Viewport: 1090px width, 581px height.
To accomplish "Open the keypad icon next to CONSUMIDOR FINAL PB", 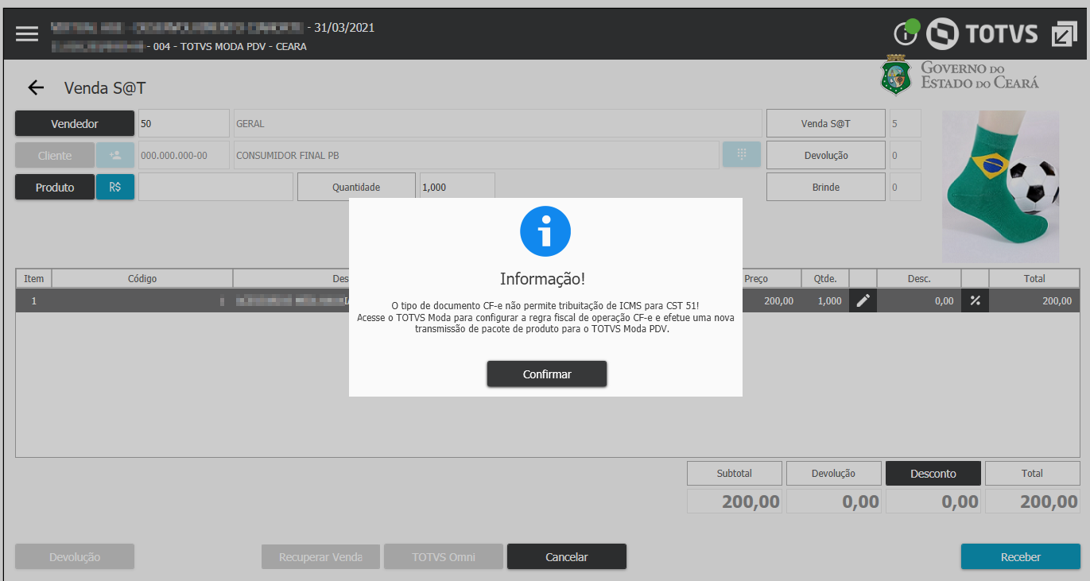I will (741, 155).
